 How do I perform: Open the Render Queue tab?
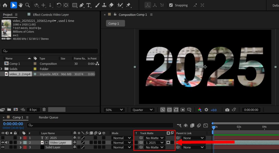click(48, 117)
